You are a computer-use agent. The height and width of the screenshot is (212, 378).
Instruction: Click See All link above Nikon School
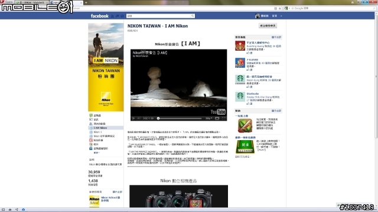pyautogui.click(x=117, y=192)
